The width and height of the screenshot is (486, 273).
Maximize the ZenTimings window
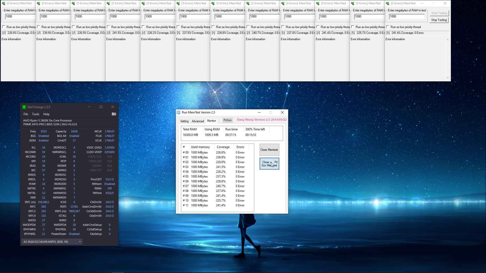[x=101, y=107]
